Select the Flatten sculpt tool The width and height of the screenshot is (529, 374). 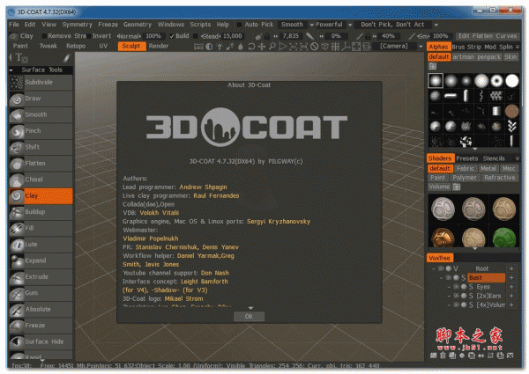point(41,164)
